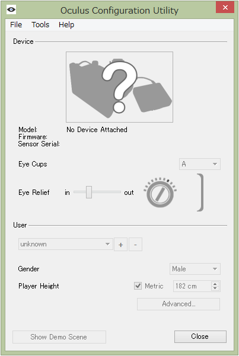Viewport: 239px width, 356px height.
Task: Expand the Gender dropdown showing Male
Action: tap(195, 269)
